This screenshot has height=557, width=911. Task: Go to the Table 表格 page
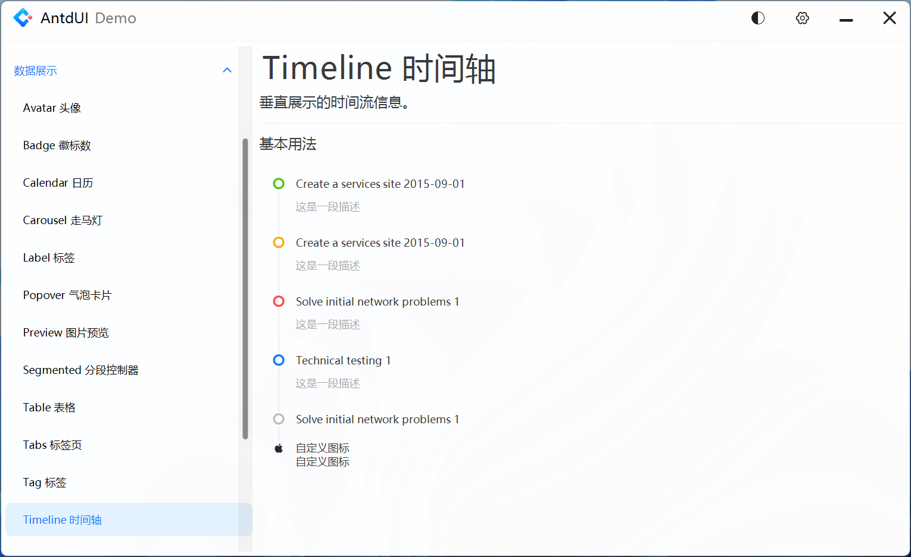point(49,407)
